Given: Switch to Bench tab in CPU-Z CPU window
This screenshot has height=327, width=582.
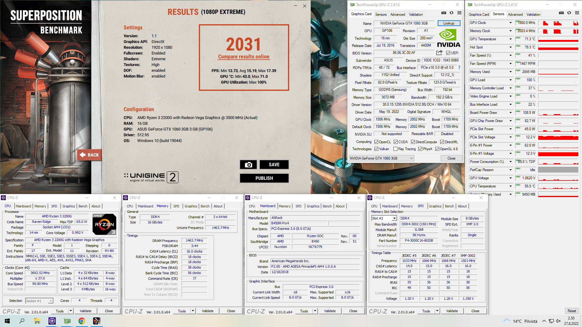Looking at the screenshot, I should 83,206.
